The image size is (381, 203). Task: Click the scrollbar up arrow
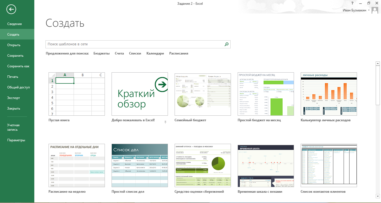point(378,63)
